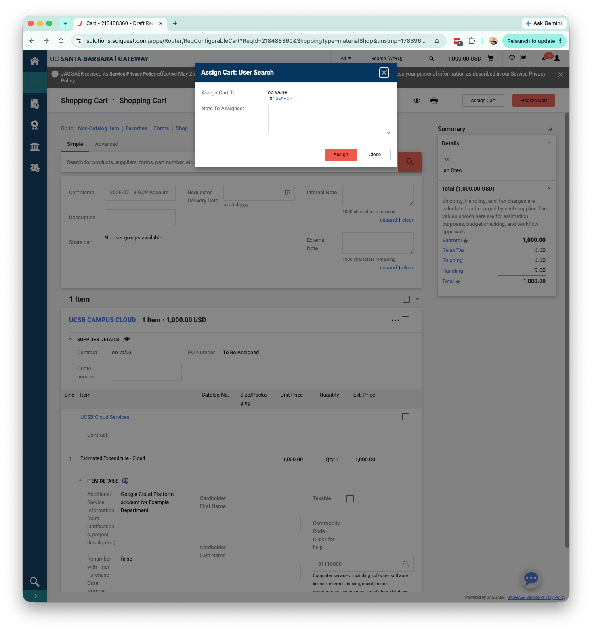Check the select-all items checkbox
This screenshot has height=632, width=592.
406,299
